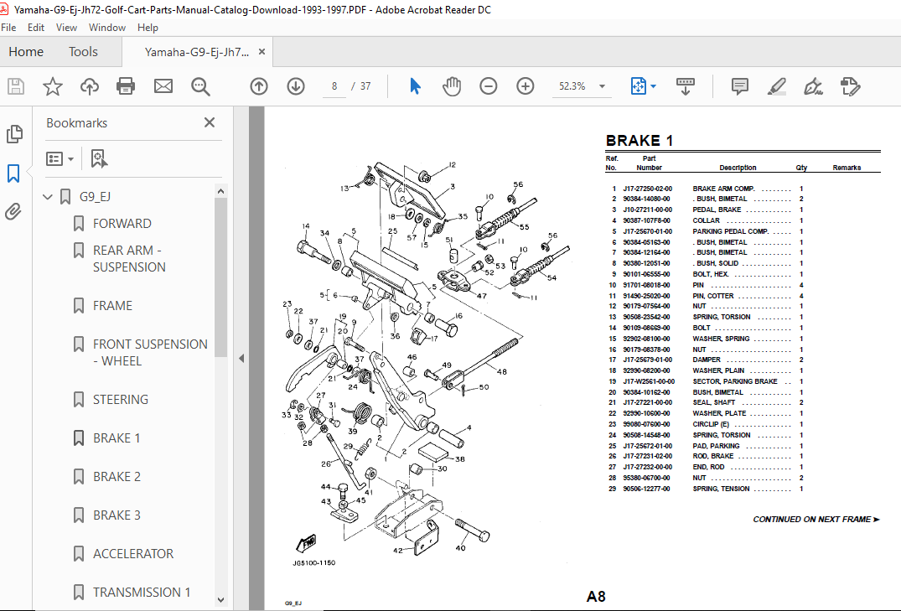Click the fit page width icon
The image size is (901, 611).
639,86
